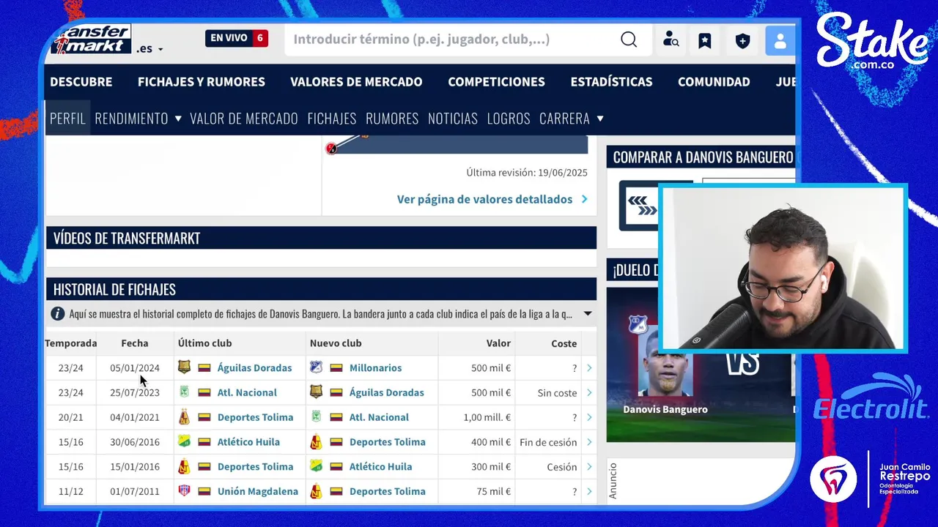
Task: Click the Deportes Tolima crest in 01/07/2011 row
Action: tap(316, 491)
